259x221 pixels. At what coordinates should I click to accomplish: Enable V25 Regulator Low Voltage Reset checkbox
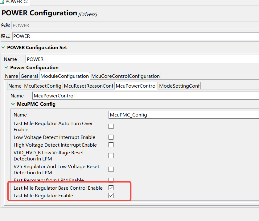(x=111, y=169)
